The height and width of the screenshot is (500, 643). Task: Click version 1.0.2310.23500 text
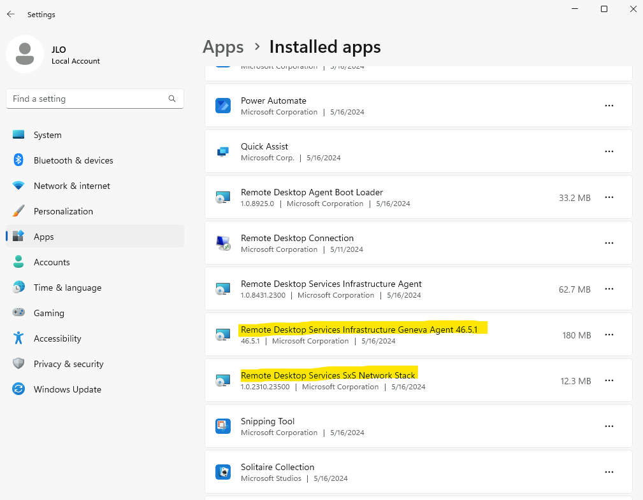[265, 387]
